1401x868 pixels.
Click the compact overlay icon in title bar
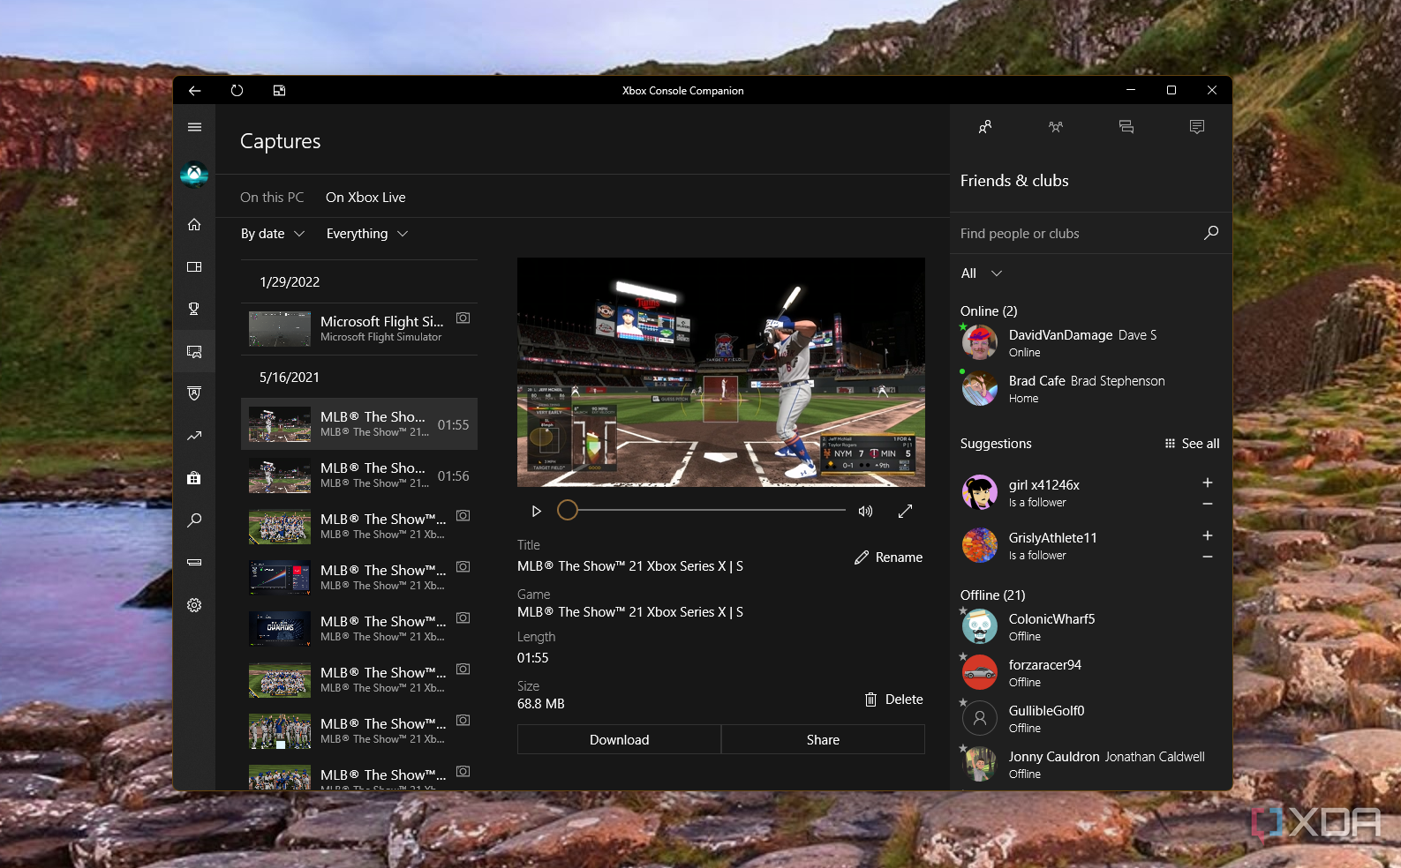click(x=279, y=91)
